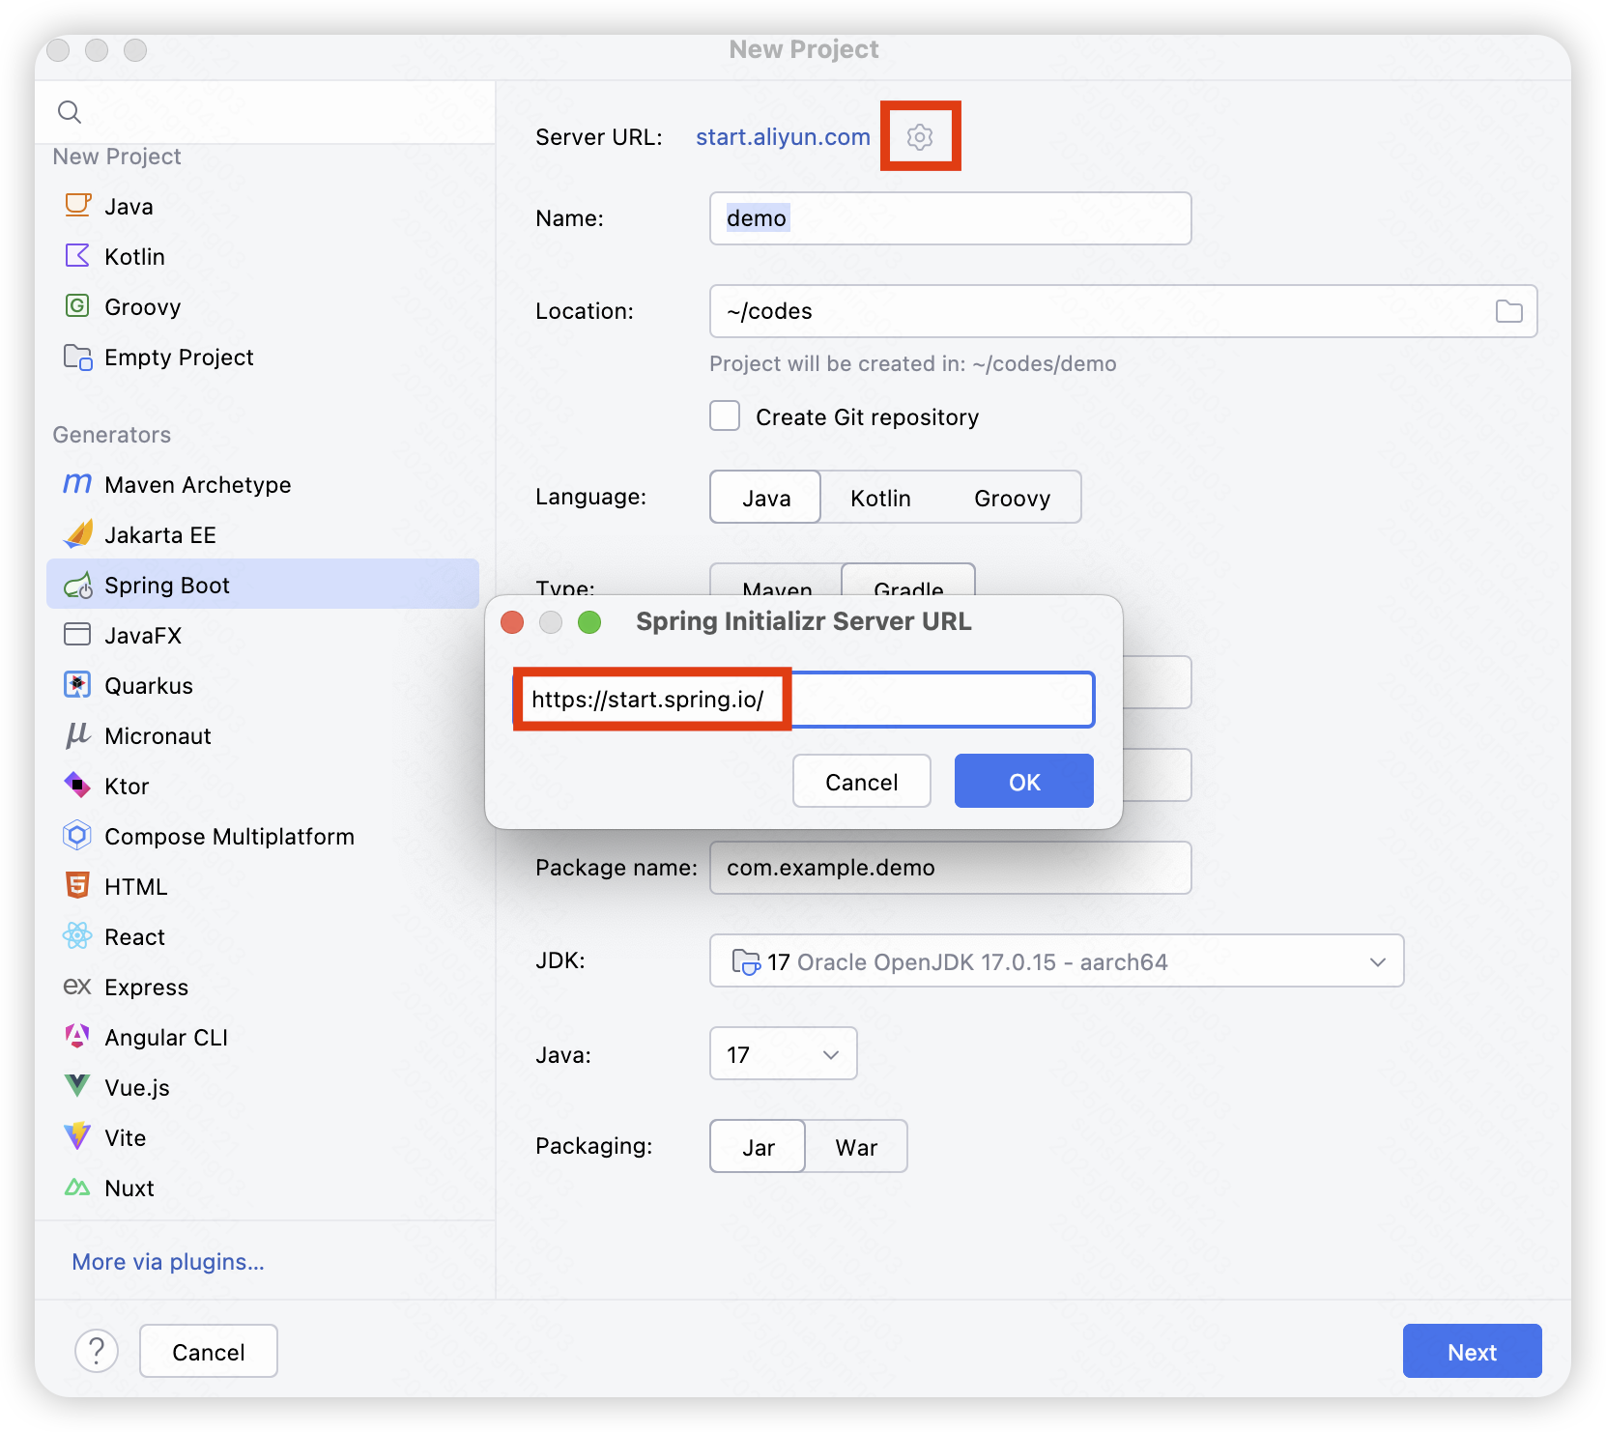The width and height of the screenshot is (1606, 1432).
Task: Select Java as the language
Action: pos(765,498)
